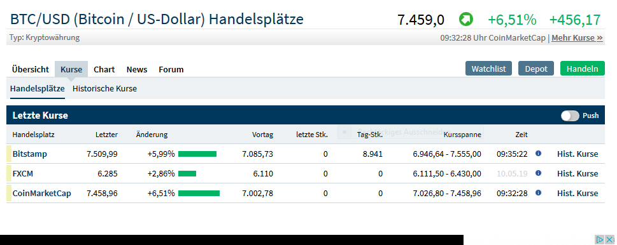This screenshot has height=245, width=617.
Task: Click the Depot button
Action: click(x=536, y=69)
